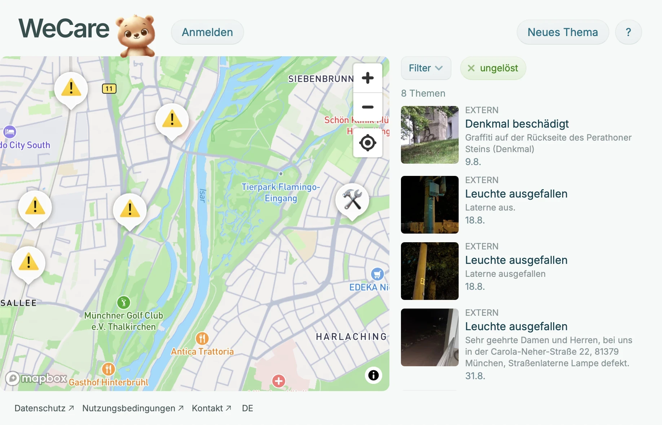Zoom in the map with plus button
The image size is (662, 425).
367,78
